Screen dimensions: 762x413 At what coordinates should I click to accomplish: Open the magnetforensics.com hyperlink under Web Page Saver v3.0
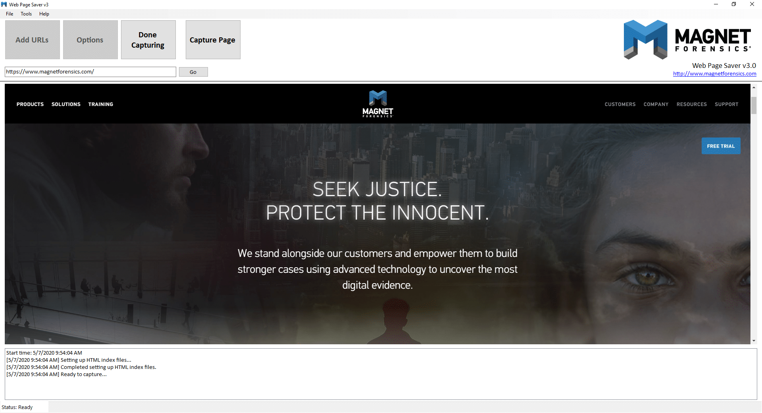(x=714, y=73)
